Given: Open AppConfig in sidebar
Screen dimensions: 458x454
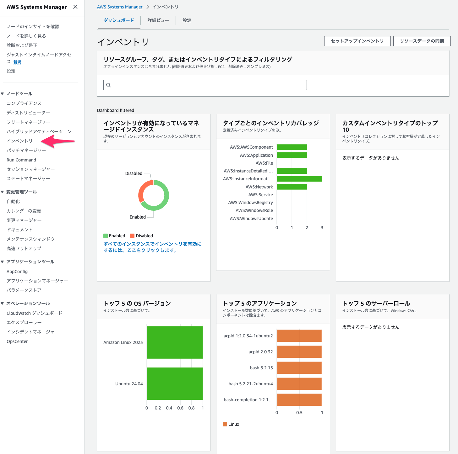Looking at the screenshot, I should pyautogui.click(x=17, y=272).
